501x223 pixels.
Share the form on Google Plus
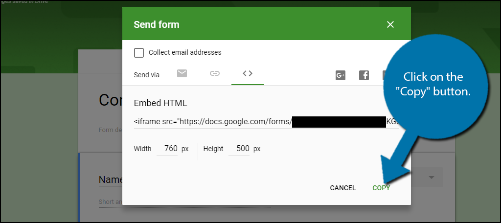pyautogui.click(x=341, y=75)
